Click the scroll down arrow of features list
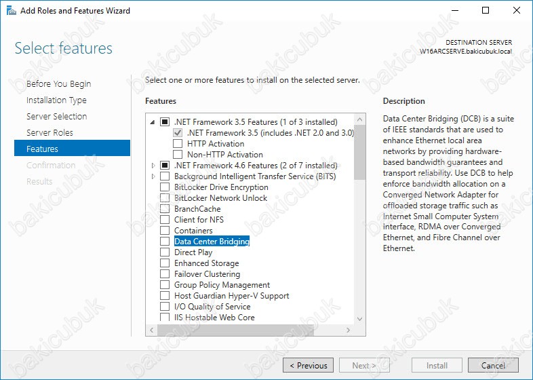Image resolution: width=533 pixels, height=380 pixels. pos(359,319)
